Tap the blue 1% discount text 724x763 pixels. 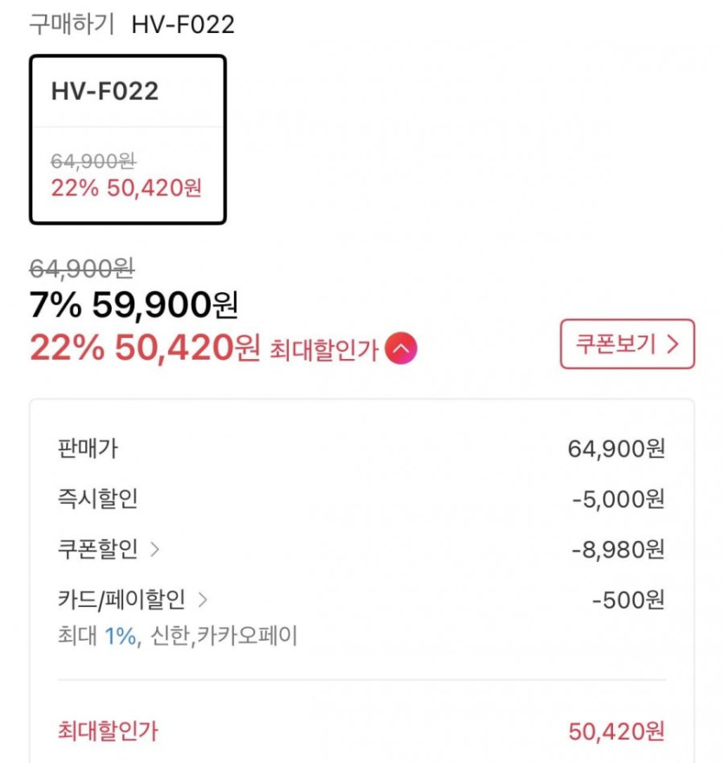(121, 636)
